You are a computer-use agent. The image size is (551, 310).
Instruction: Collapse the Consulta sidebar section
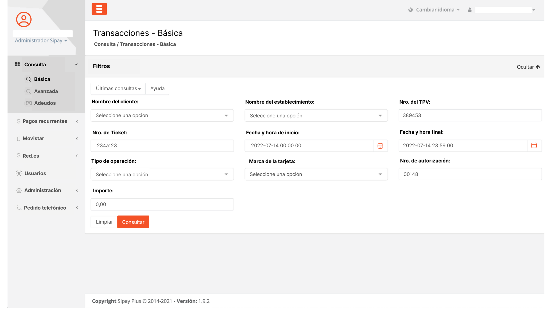pos(76,64)
